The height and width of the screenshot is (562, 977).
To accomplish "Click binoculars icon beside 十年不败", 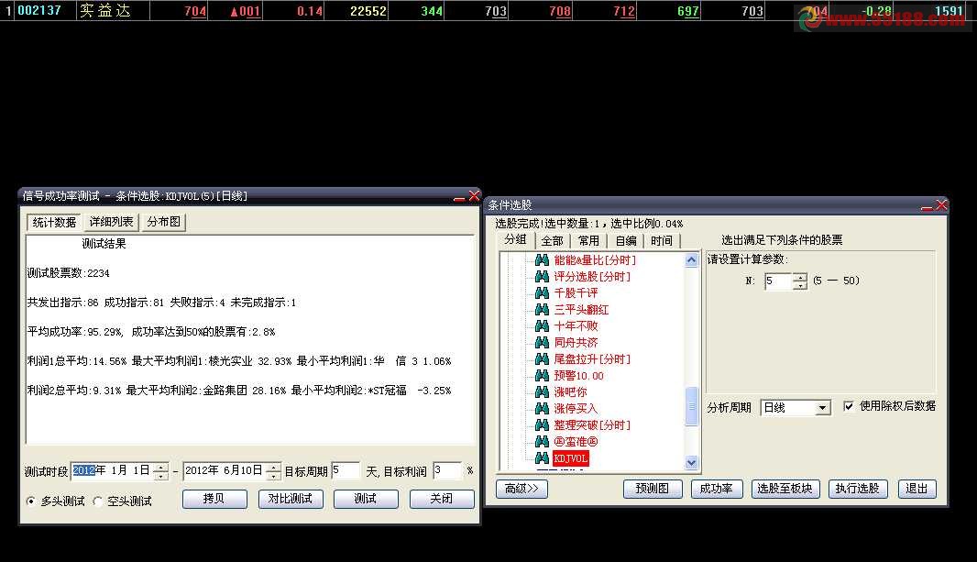I will 542,325.
